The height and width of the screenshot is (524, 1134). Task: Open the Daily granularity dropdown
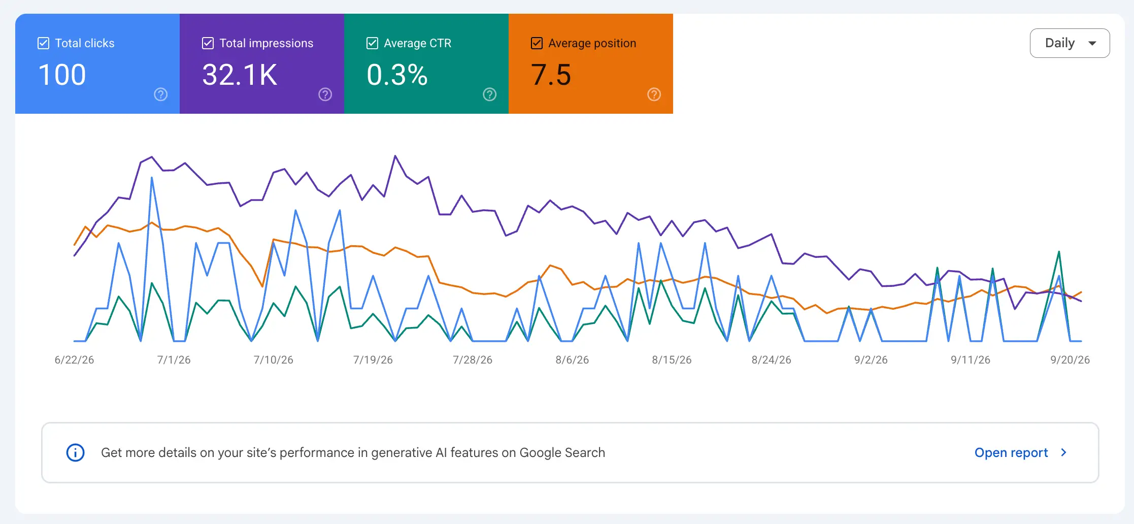(x=1070, y=43)
